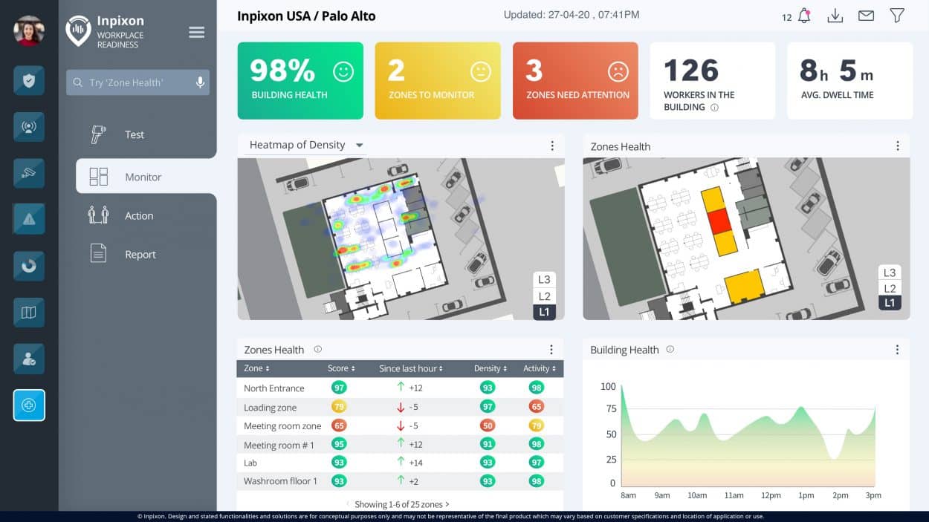Click Loading zone score badge 79

click(339, 407)
